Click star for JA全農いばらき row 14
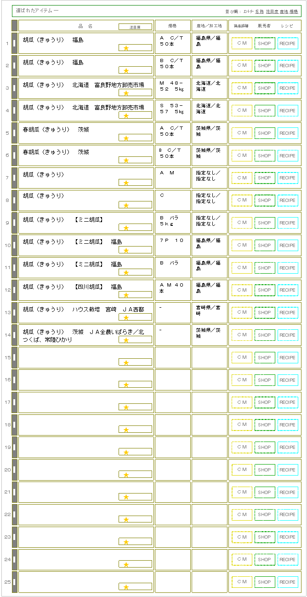The width and height of the screenshot is (307, 597). point(126,340)
